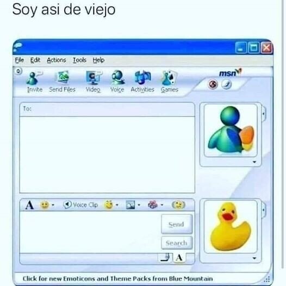
Task: Open the Actions menu
Action: click(x=57, y=60)
